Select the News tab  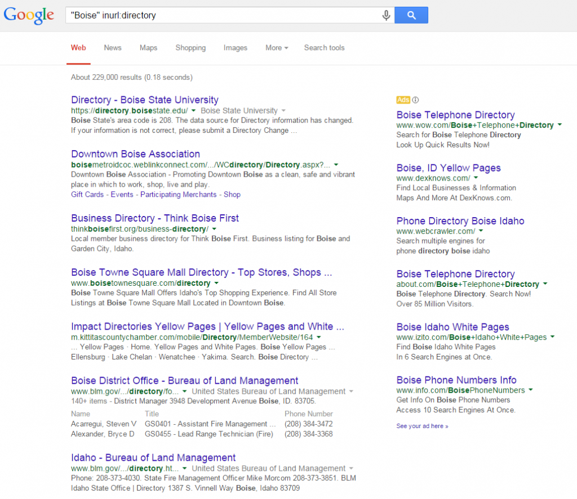[112, 48]
